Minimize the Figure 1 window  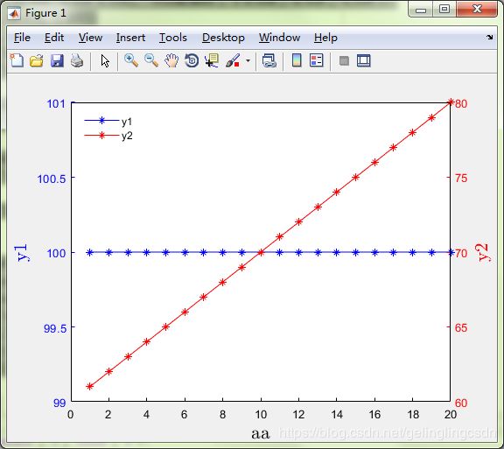click(x=420, y=10)
